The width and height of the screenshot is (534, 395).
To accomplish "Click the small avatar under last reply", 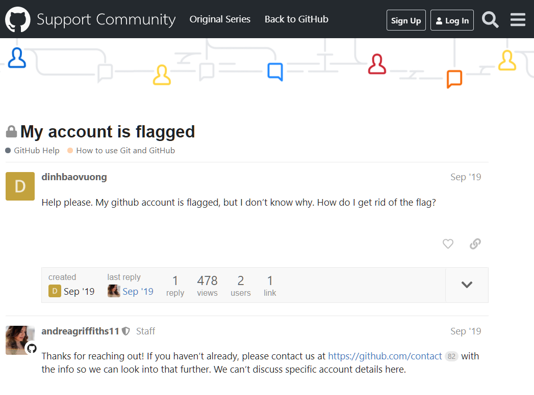I will [114, 291].
